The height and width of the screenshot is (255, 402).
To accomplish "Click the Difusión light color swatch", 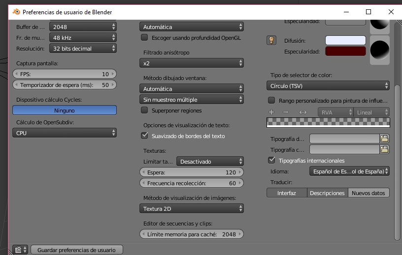I will [x=345, y=40].
